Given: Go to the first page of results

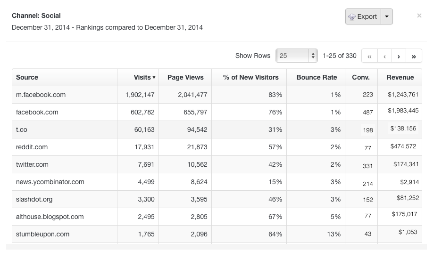Looking at the screenshot, I should click(x=369, y=56).
